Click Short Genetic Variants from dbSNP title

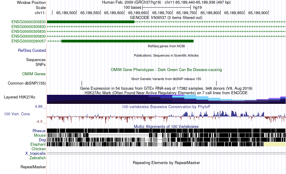(166, 79)
